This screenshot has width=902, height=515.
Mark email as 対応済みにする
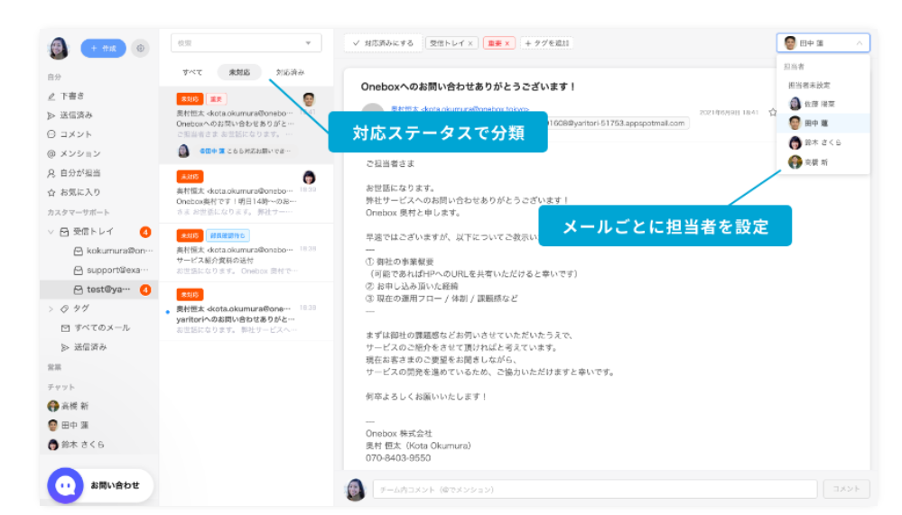[x=383, y=43]
